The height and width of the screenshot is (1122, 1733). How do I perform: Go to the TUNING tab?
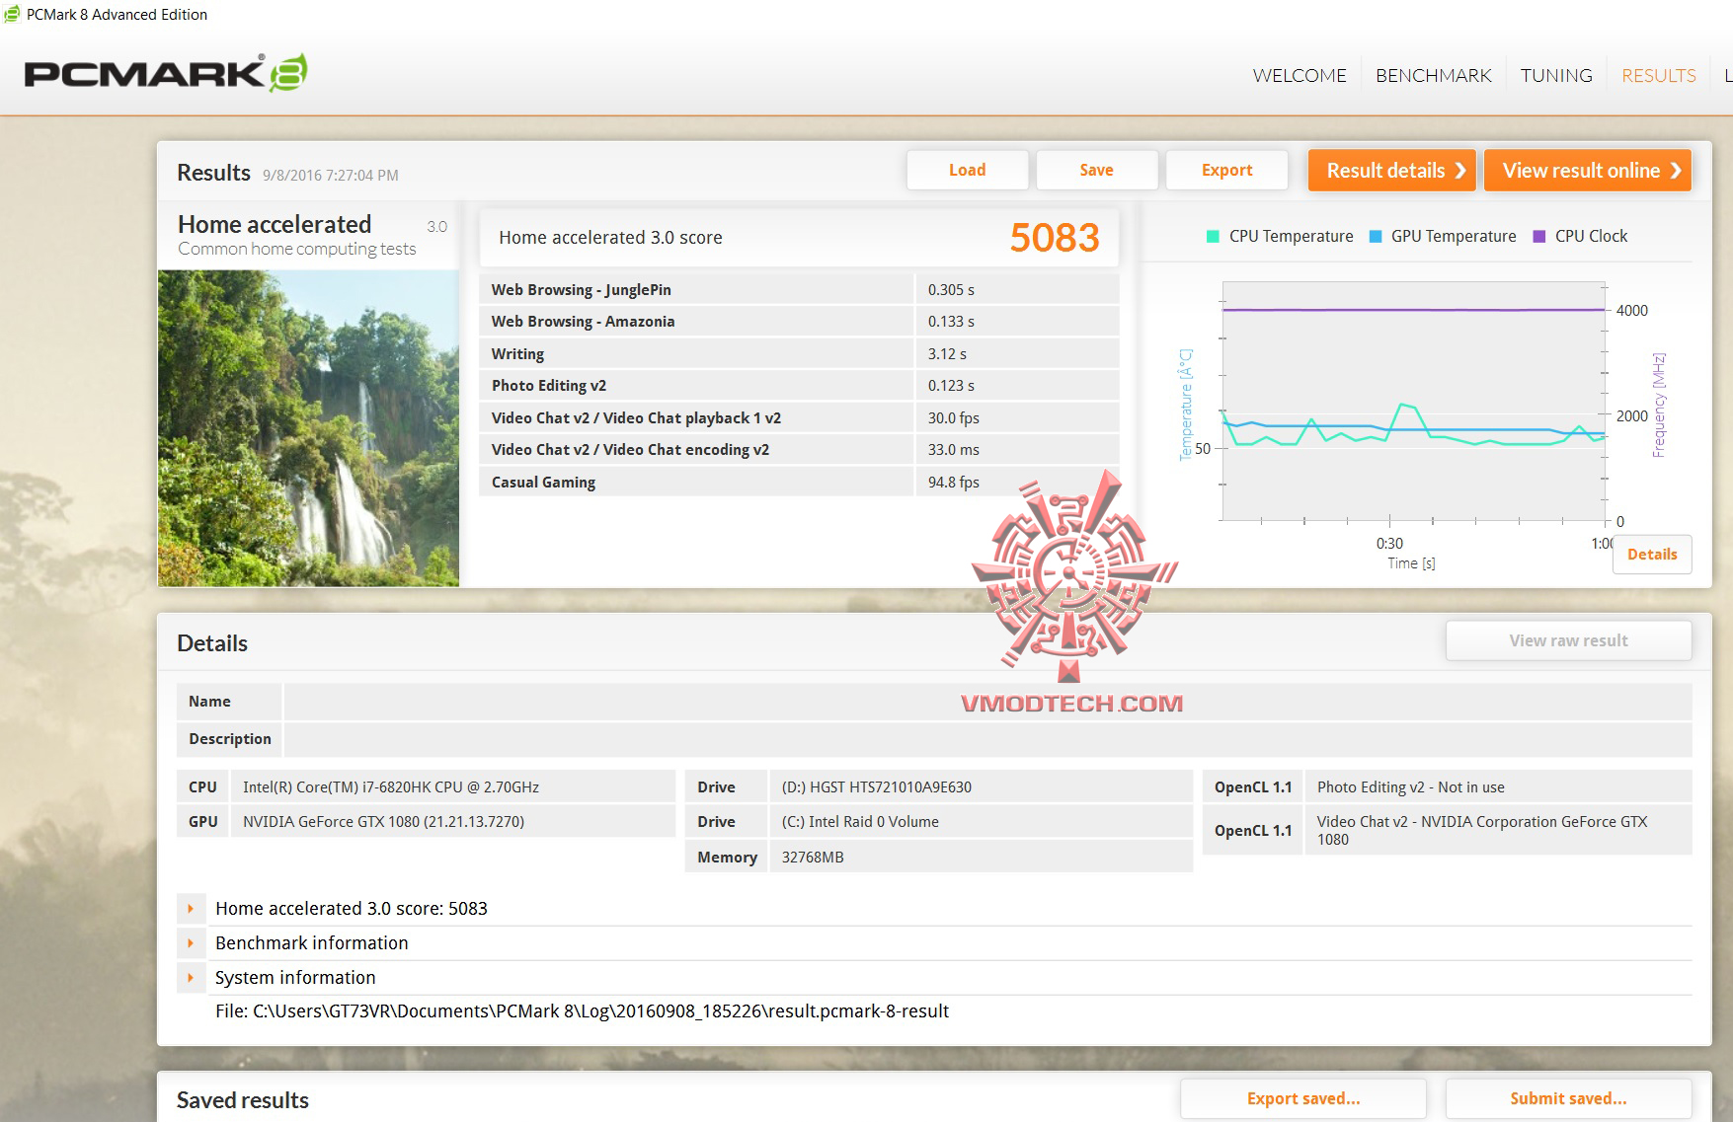(x=1556, y=76)
